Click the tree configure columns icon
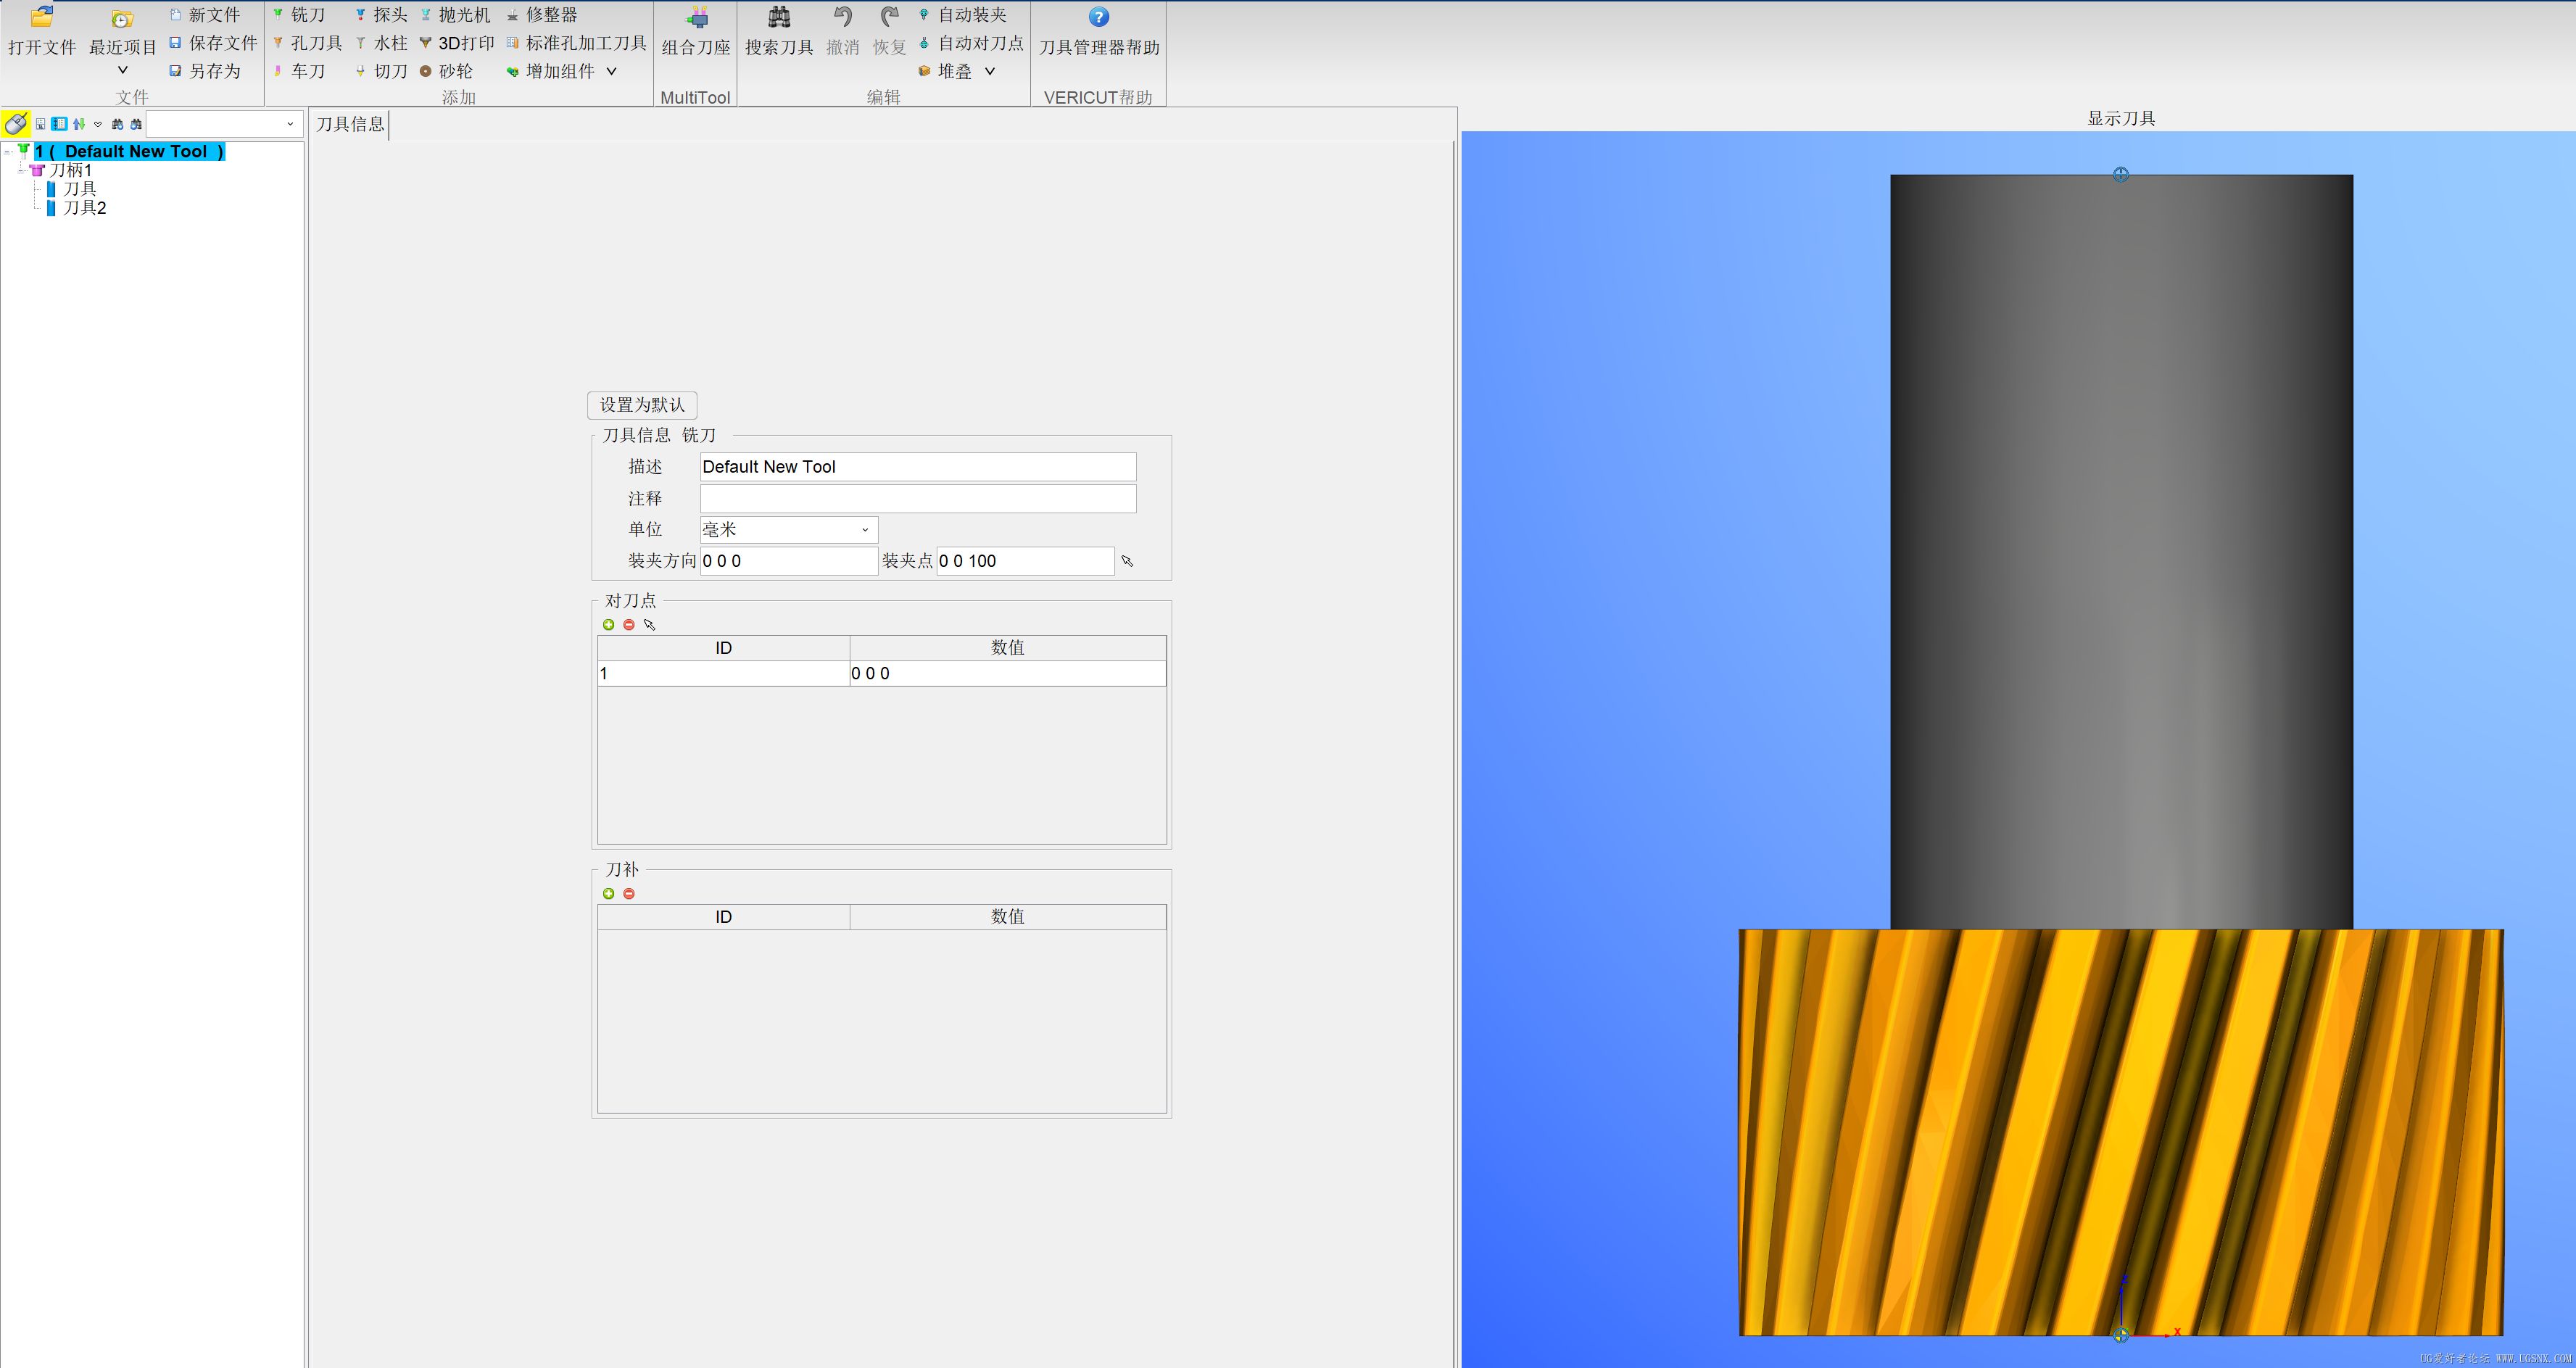This screenshot has width=2576, height=1368. pyautogui.click(x=40, y=124)
